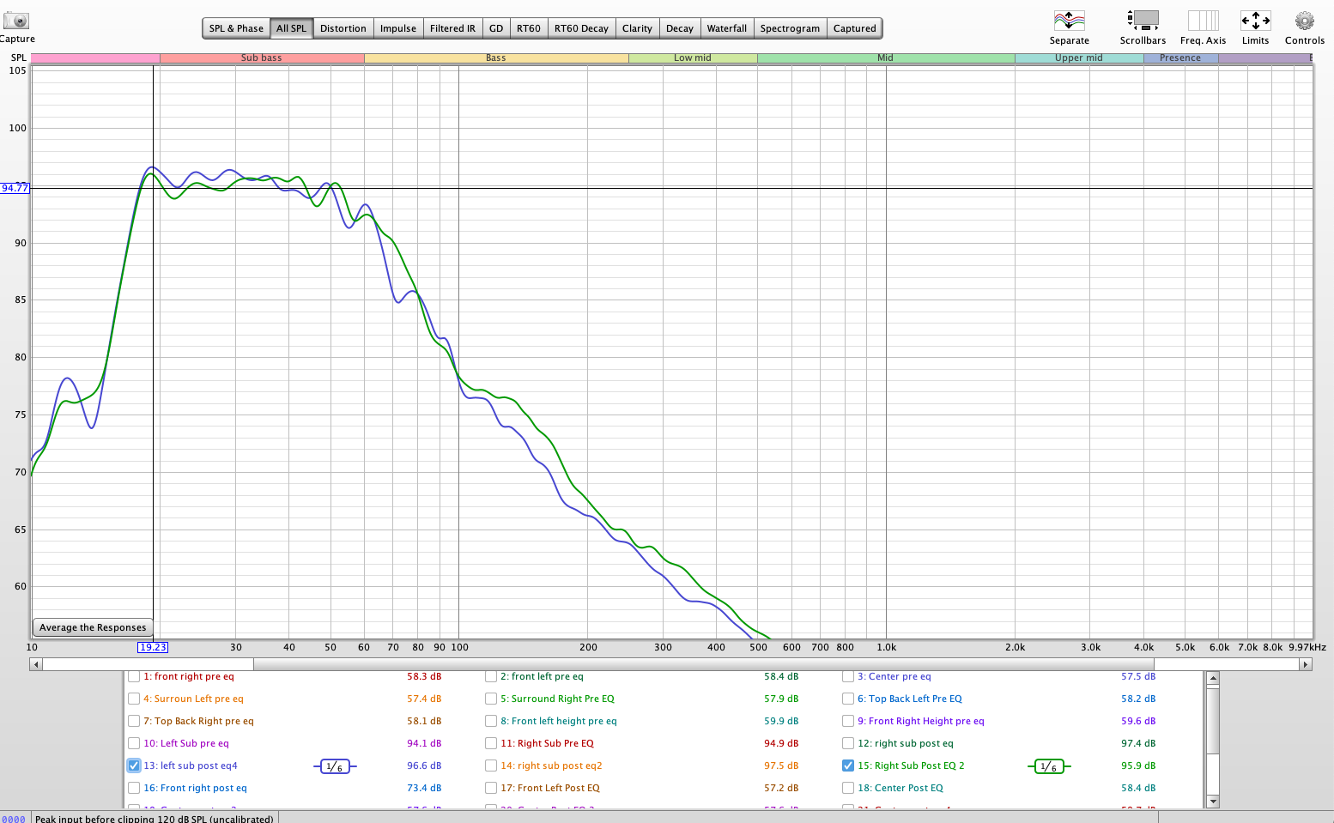Click the Separate traces icon
This screenshot has width=1334, height=823.
tap(1069, 21)
